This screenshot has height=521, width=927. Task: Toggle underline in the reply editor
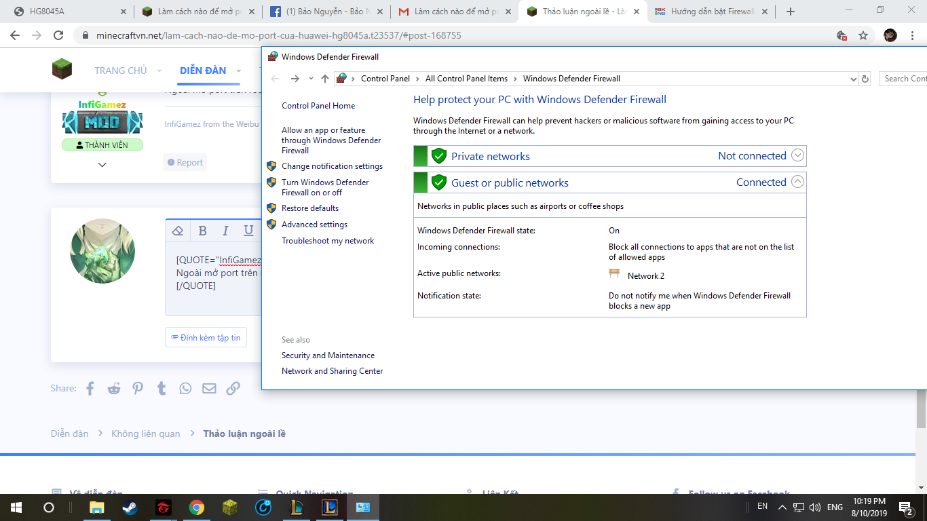[x=248, y=231]
